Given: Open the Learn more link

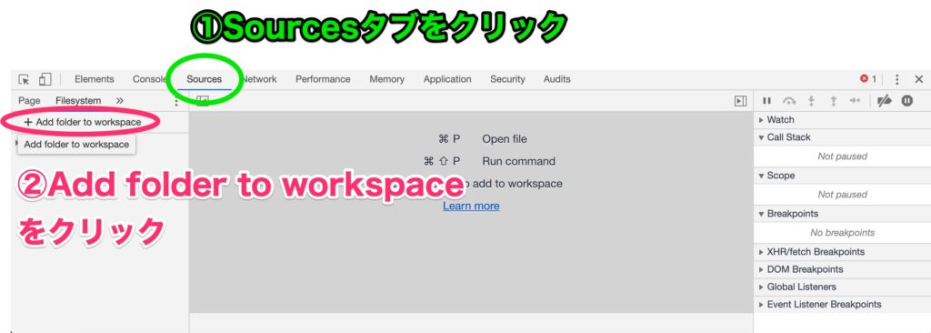Looking at the screenshot, I should tap(471, 206).
